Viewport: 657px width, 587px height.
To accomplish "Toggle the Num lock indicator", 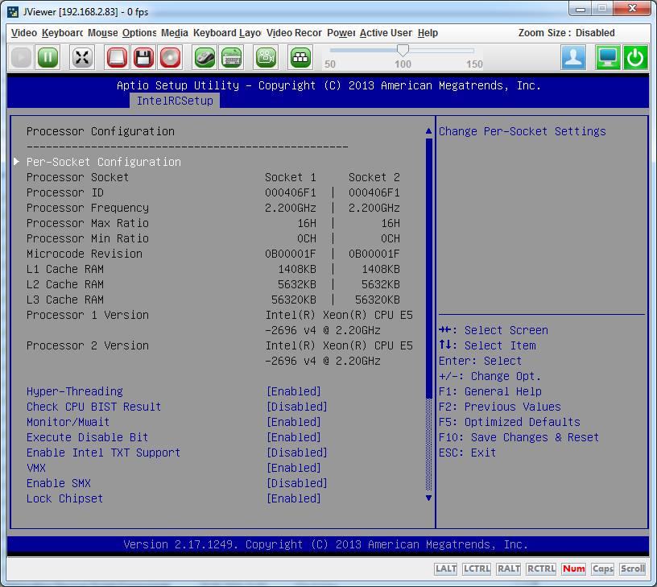I will point(573,568).
